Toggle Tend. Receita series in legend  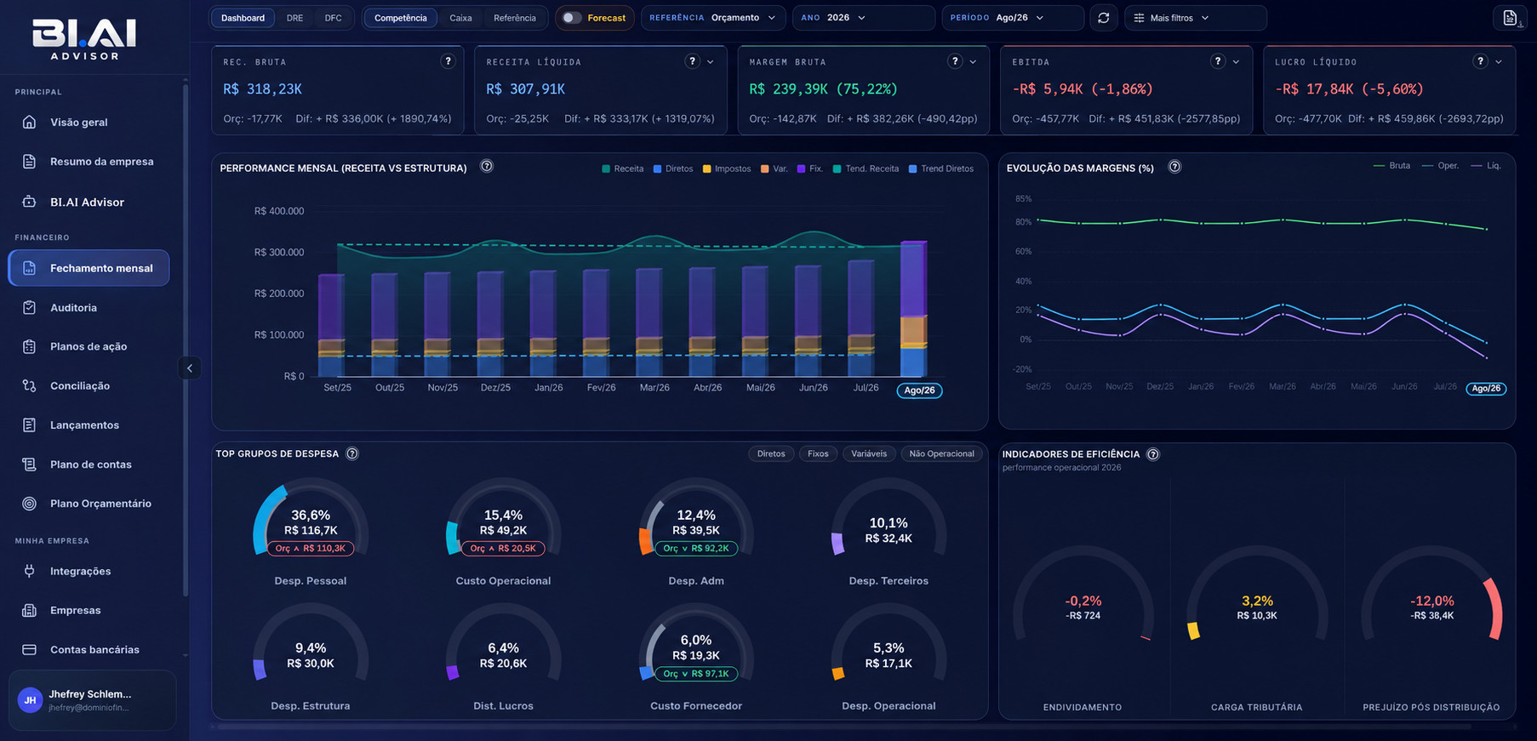(866, 168)
